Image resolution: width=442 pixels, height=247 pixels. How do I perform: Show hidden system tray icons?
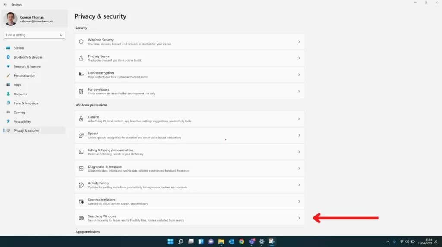pyautogui.click(x=388, y=242)
